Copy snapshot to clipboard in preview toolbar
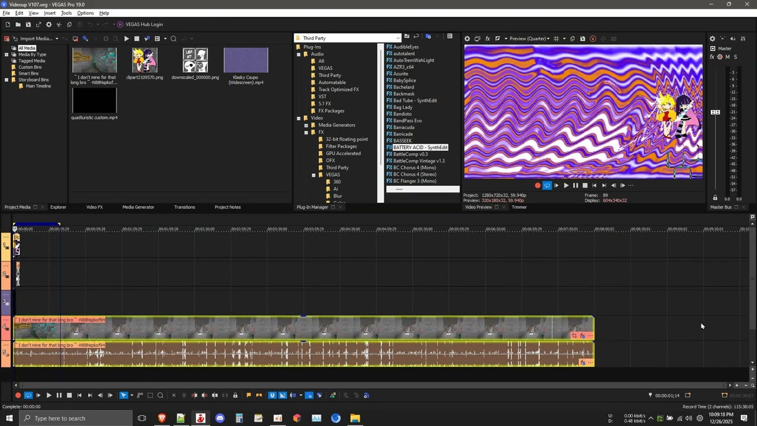This screenshot has width=757, height=426. tap(572, 38)
